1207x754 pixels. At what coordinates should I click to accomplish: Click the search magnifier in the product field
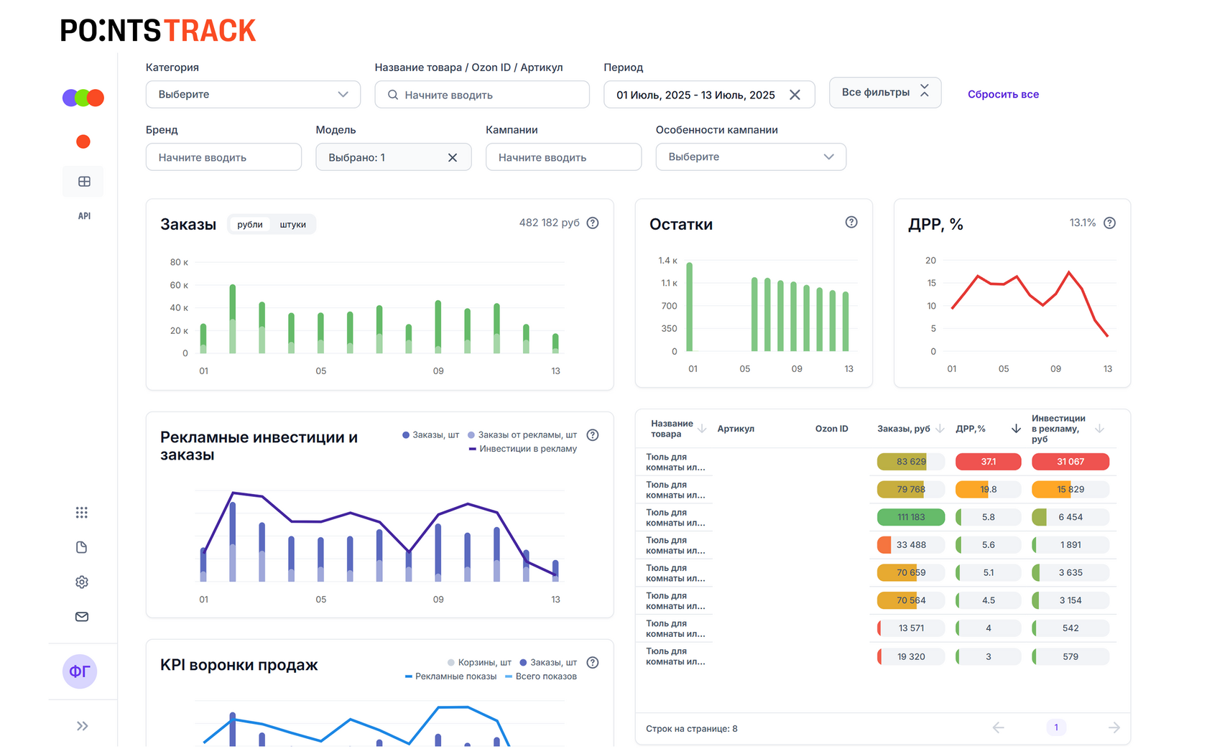(x=392, y=94)
